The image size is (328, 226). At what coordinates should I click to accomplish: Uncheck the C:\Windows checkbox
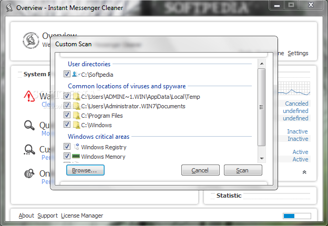[x=67, y=125]
